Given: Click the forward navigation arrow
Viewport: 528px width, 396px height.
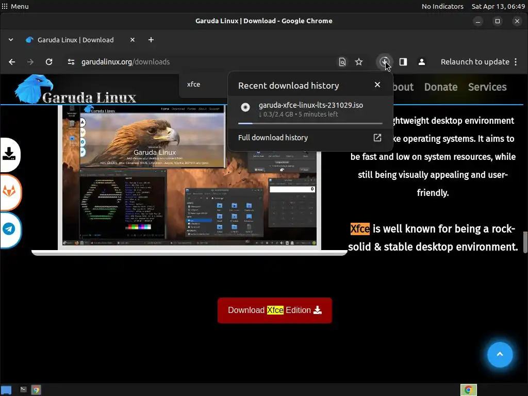Looking at the screenshot, I should click(x=30, y=62).
